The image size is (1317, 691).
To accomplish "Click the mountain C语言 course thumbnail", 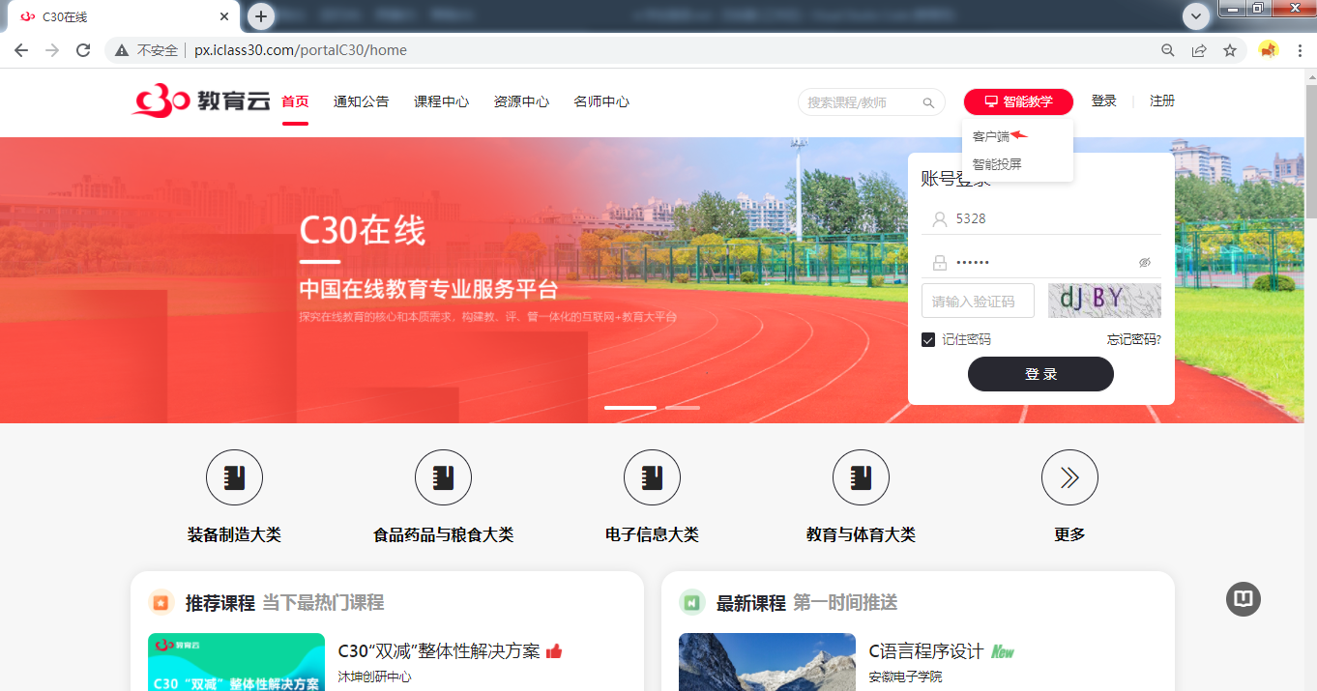I will tap(767, 662).
